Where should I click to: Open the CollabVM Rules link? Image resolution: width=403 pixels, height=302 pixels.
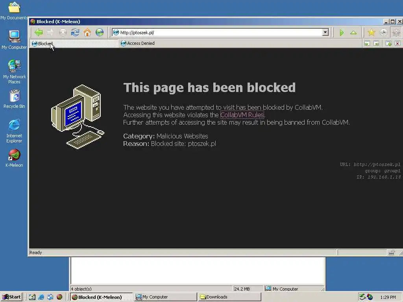pos(242,115)
